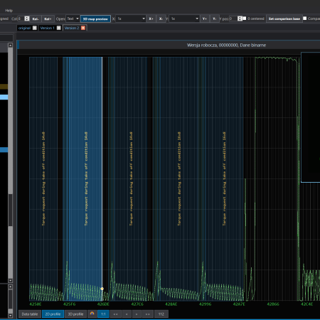
Task: Jump fast forward with the double-right arrows
Action: coord(148,314)
